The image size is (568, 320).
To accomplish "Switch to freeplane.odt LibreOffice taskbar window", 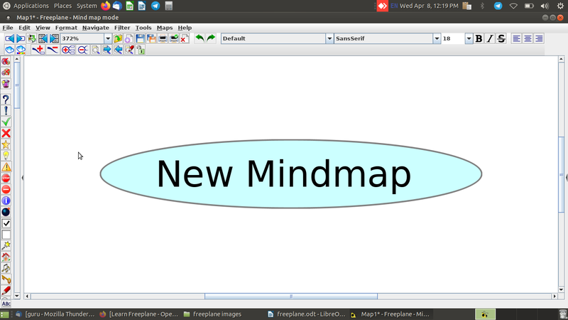I will (307, 314).
